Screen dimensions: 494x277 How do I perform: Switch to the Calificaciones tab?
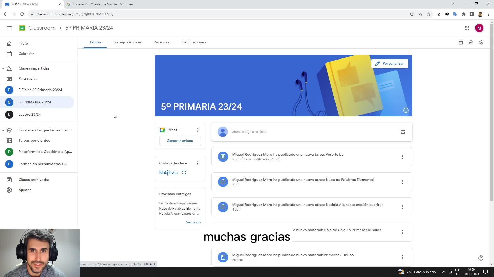[x=193, y=42]
